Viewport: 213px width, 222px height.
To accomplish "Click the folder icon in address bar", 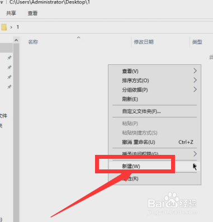I will pyautogui.click(x=3, y=27).
